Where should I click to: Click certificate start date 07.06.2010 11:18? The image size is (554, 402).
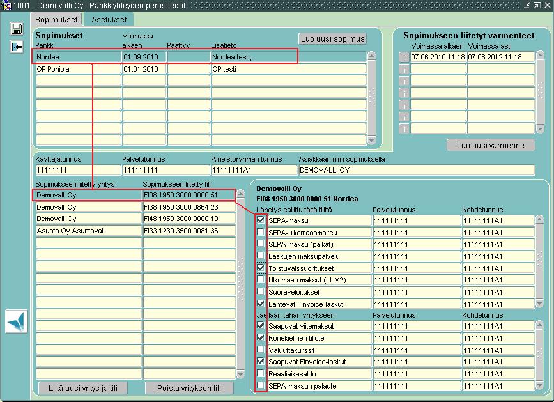click(438, 57)
